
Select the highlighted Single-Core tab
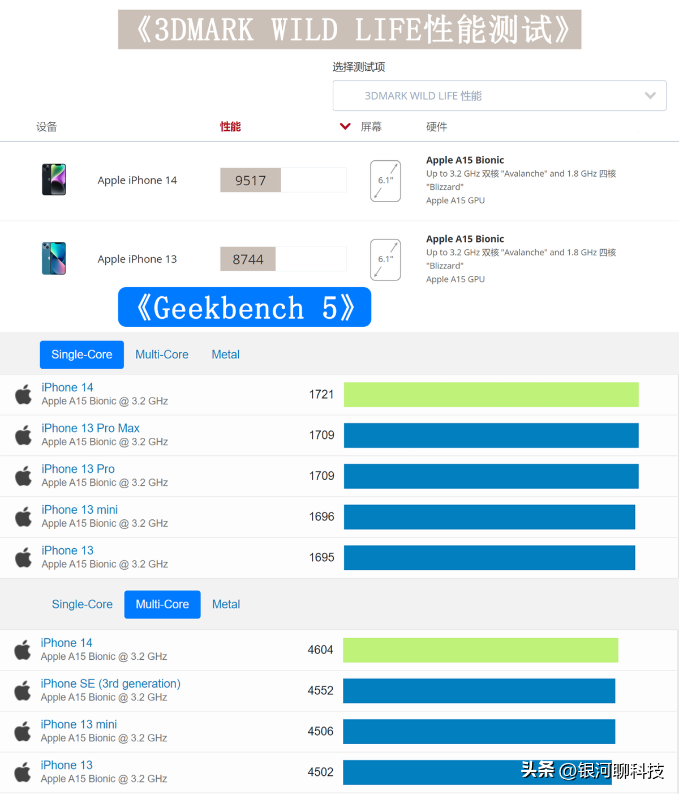pos(82,355)
